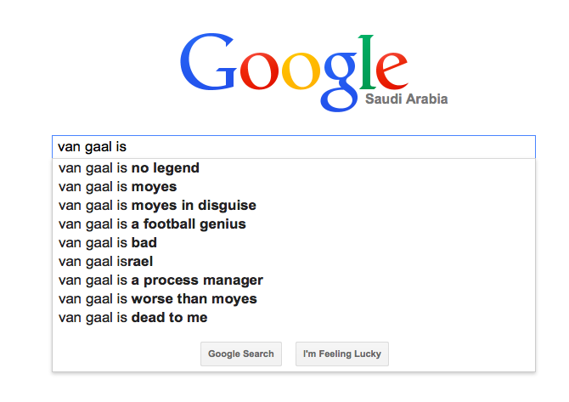Choose 'van gaal is dead to me'
This screenshot has width=569, height=402.
(132, 318)
